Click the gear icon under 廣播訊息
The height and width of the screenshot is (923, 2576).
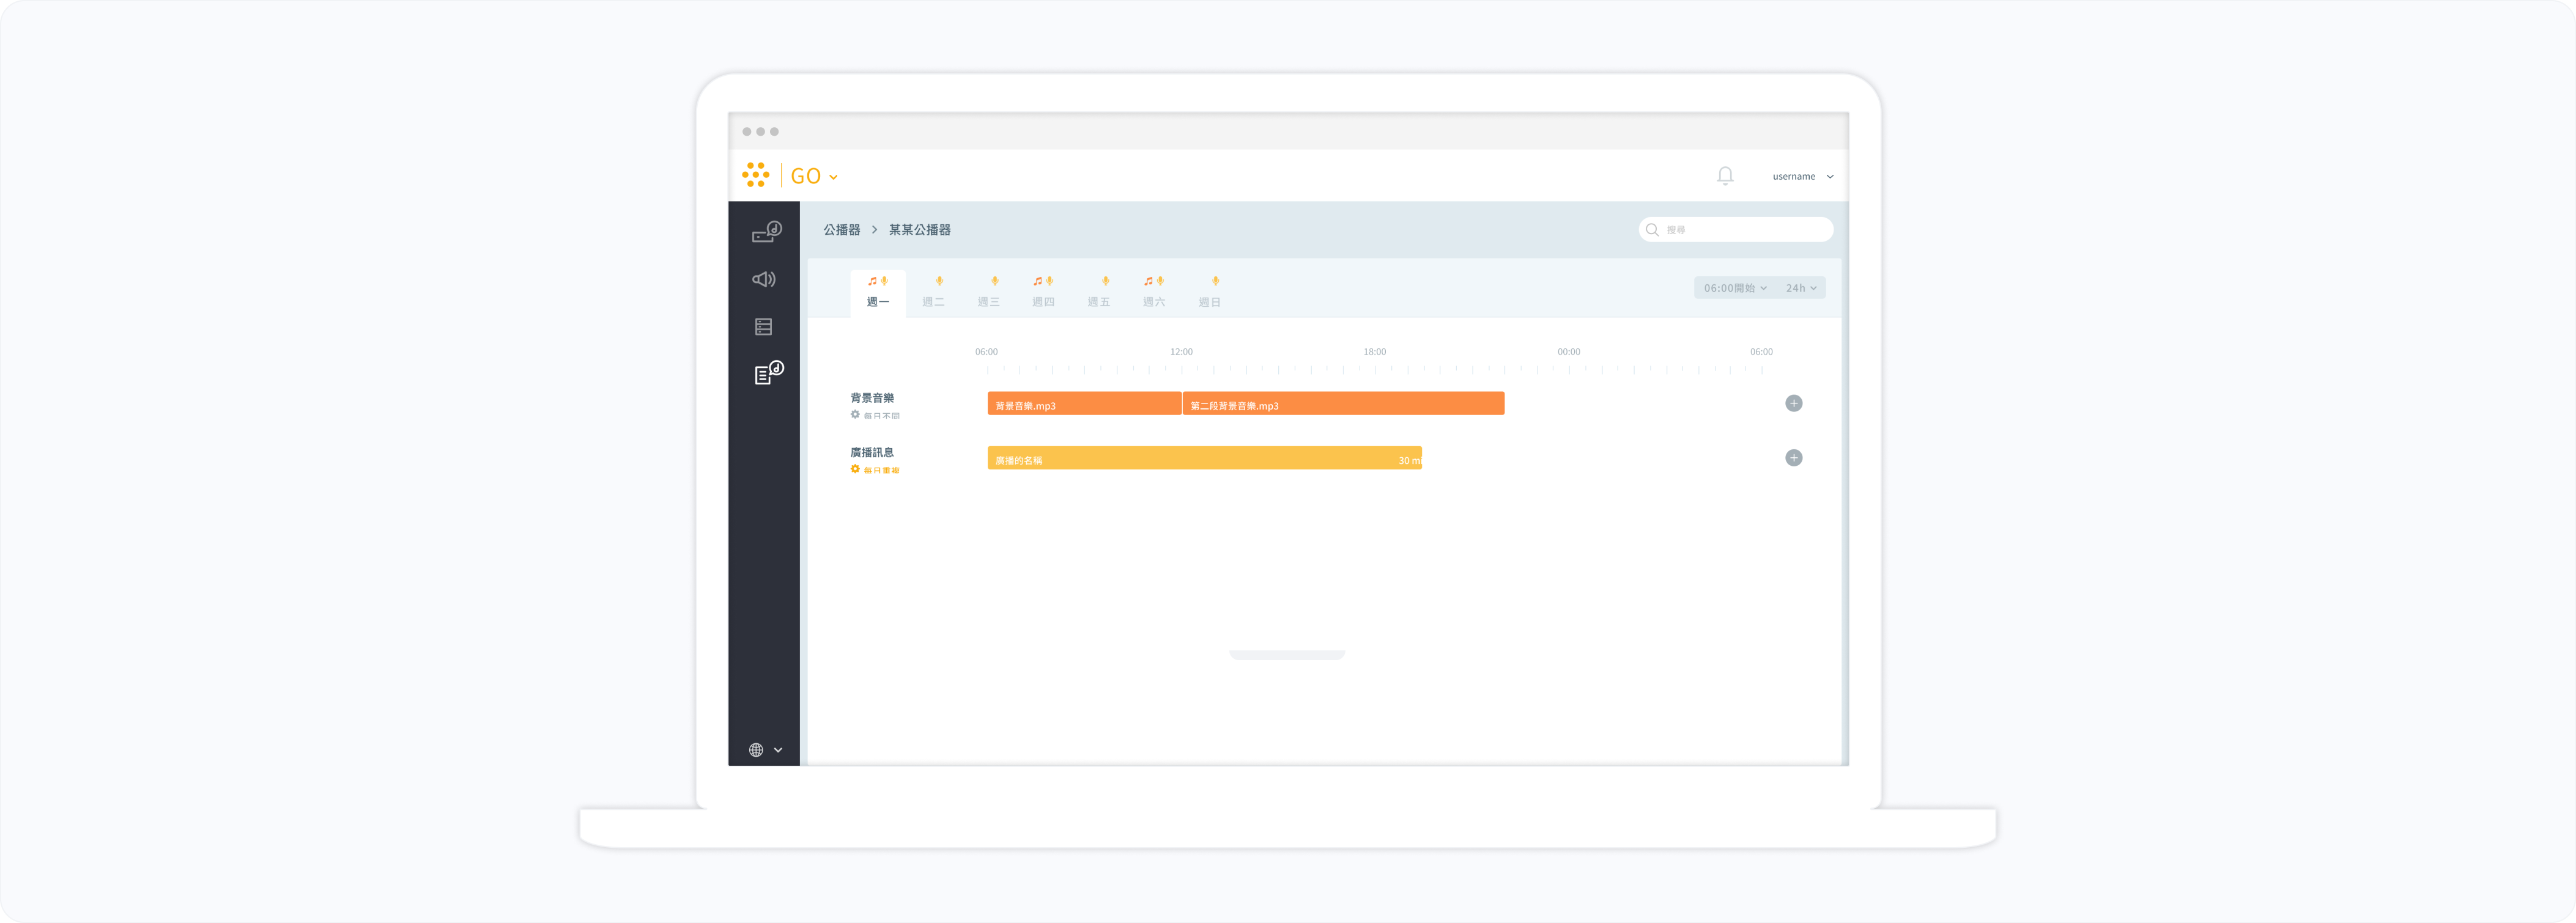(855, 469)
